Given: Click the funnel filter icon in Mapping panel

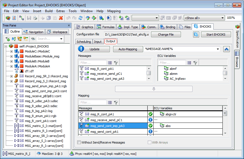Looking at the screenshot, I should pos(116,102).
